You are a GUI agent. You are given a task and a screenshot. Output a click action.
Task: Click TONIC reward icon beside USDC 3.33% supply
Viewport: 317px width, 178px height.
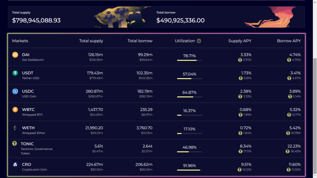tap(240, 96)
